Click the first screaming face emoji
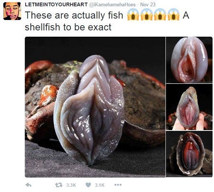214x192 pixels. click(133, 15)
